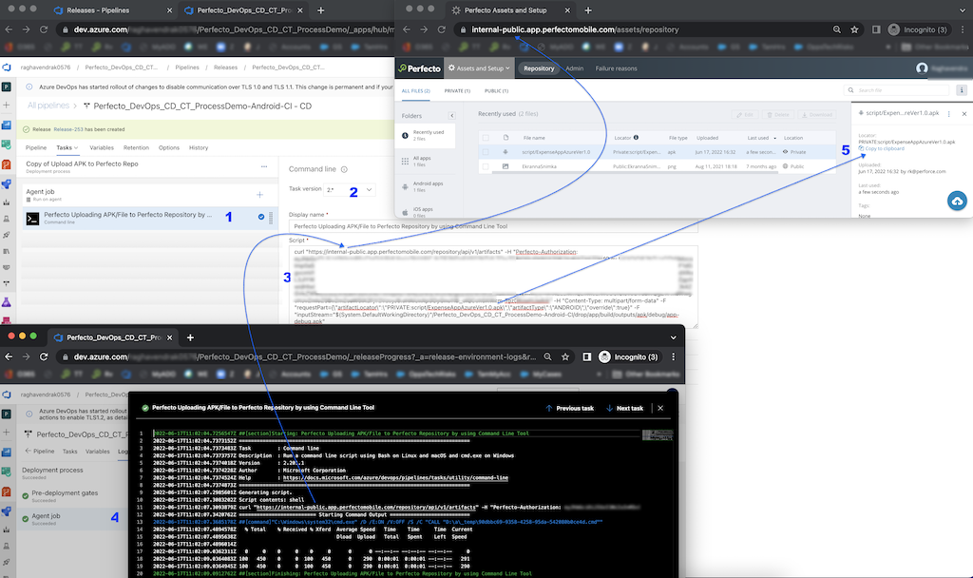
Task: Open Recently used folder in Perfecto
Action: click(x=426, y=135)
